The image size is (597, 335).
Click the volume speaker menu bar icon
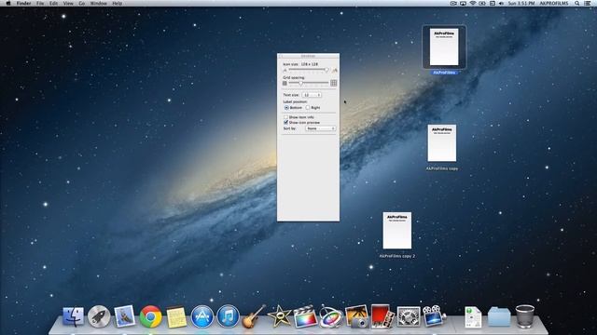click(501, 3)
